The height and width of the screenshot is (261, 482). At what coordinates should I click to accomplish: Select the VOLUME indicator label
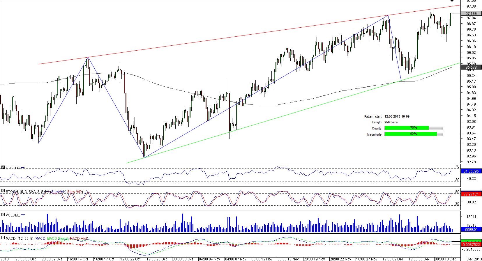pos(13,215)
